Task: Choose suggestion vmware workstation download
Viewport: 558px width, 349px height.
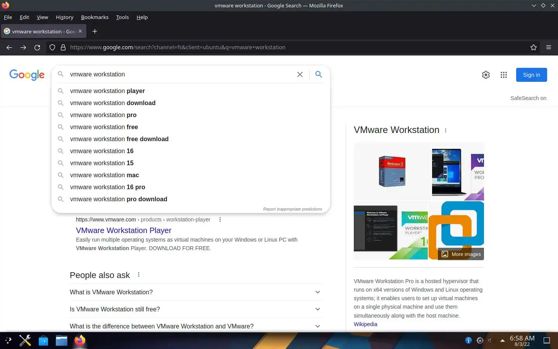Action: [x=191, y=103]
